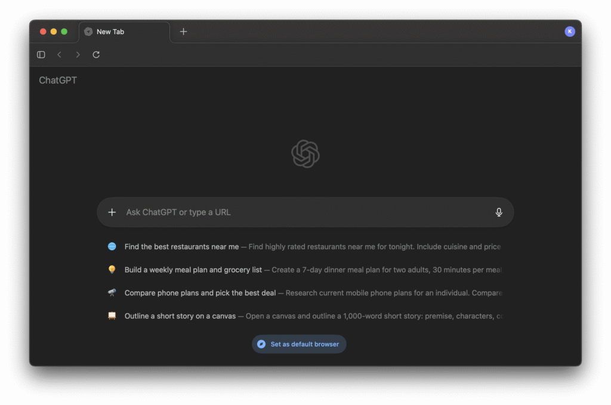
Task: Select the New Tab tab
Action: (x=124, y=32)
